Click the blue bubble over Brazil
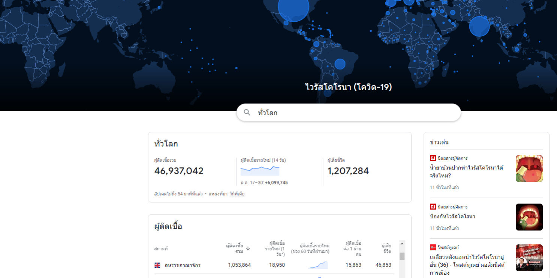This screenshot has width=557, height=278. pyautogui.click(x=340, y=64)
